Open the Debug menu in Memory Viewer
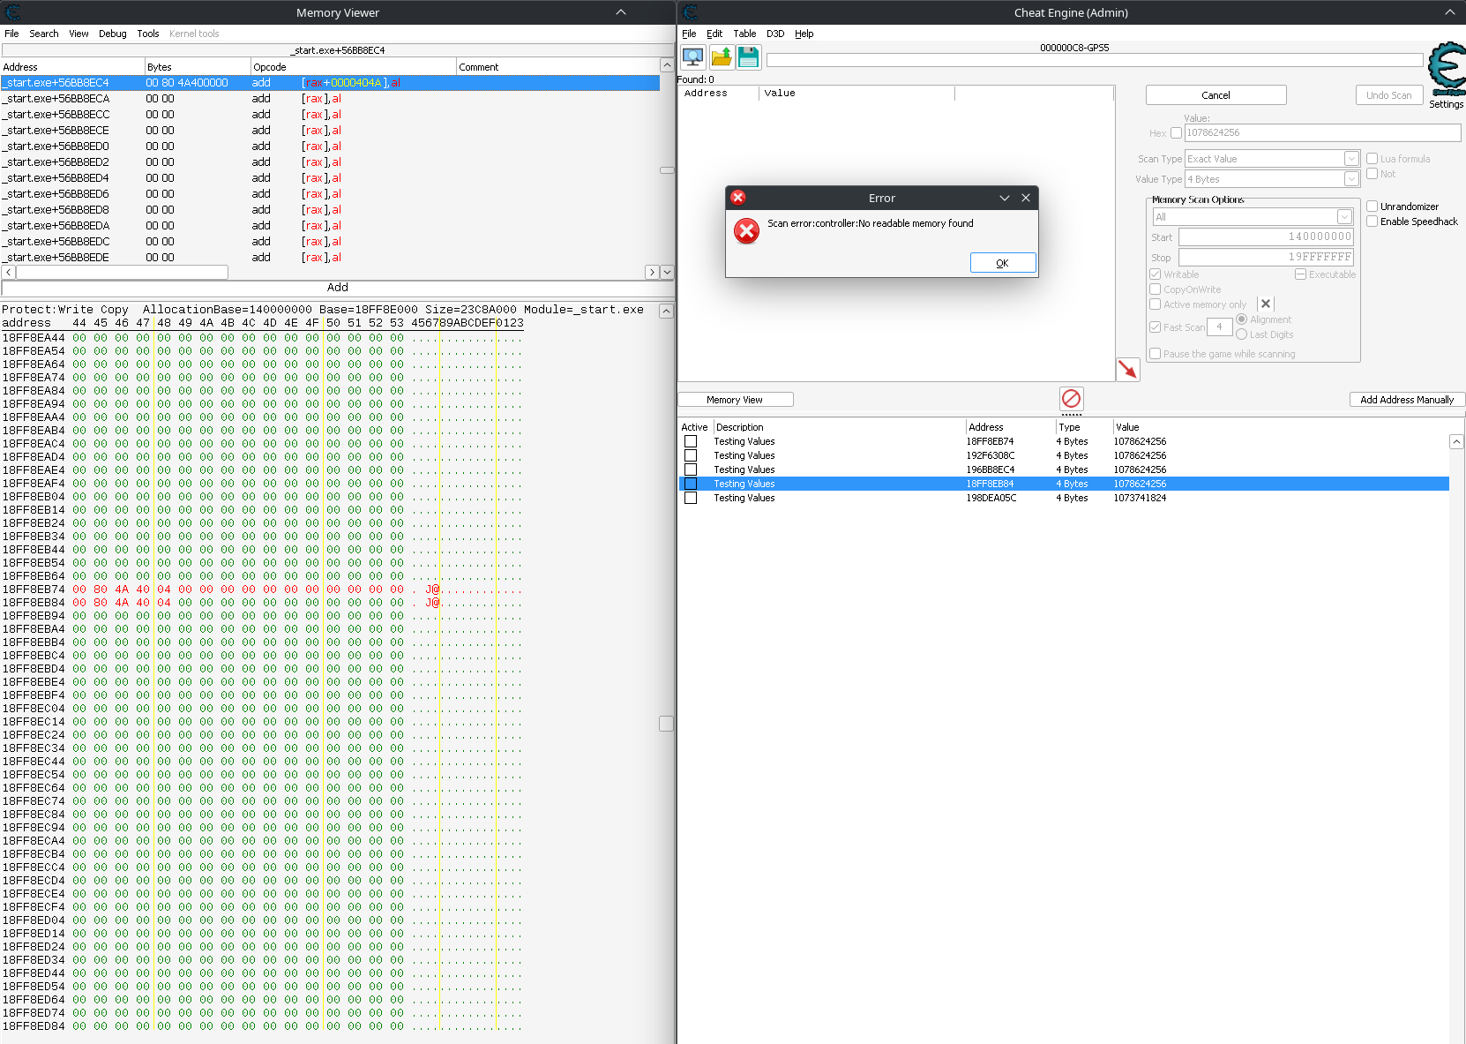The width and height of the screenshot is (1466, 1044). pos(112,34)
